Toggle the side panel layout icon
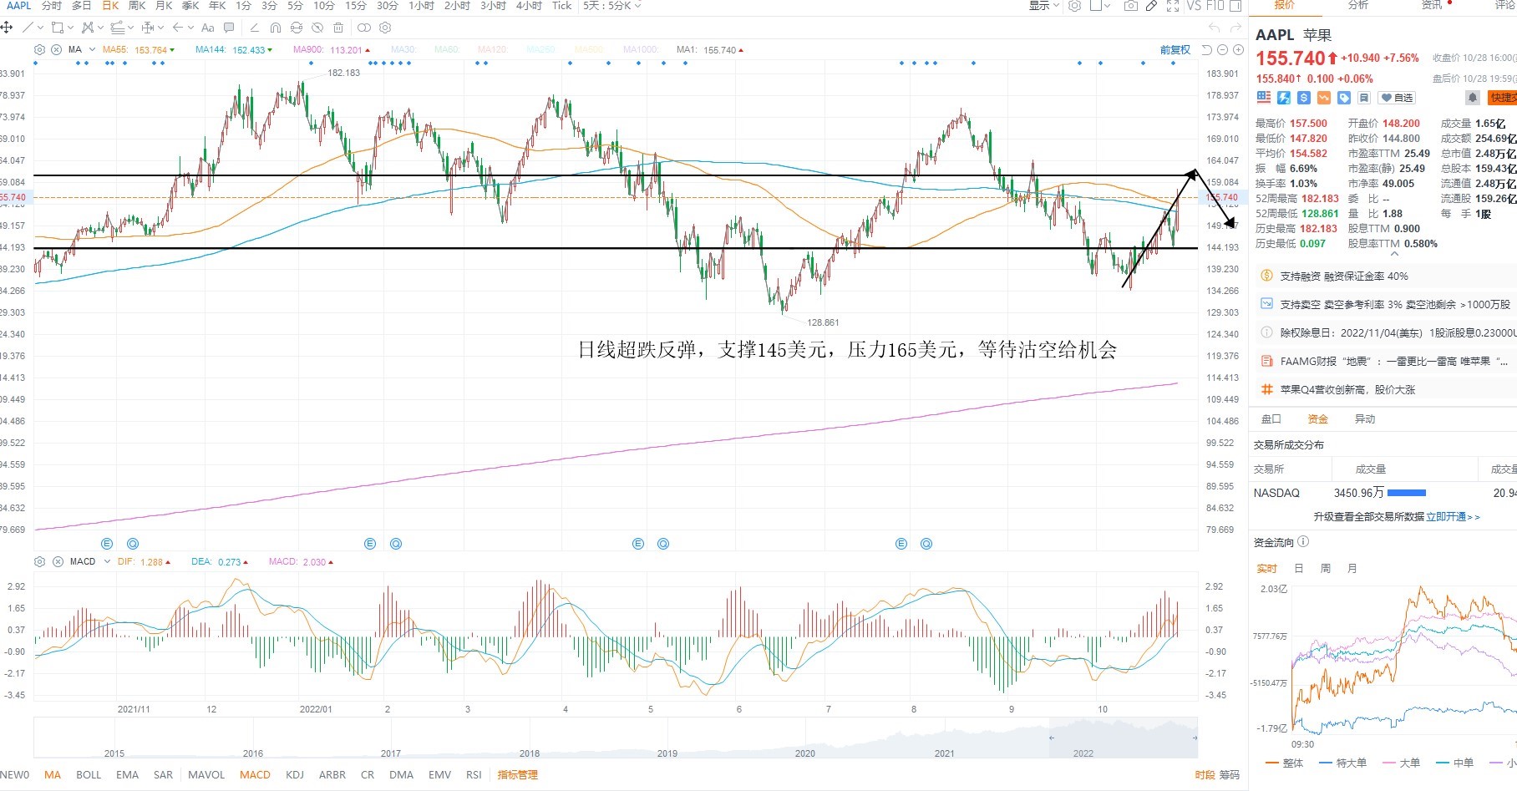1517x791 pixels. (x=1235, y=6)
